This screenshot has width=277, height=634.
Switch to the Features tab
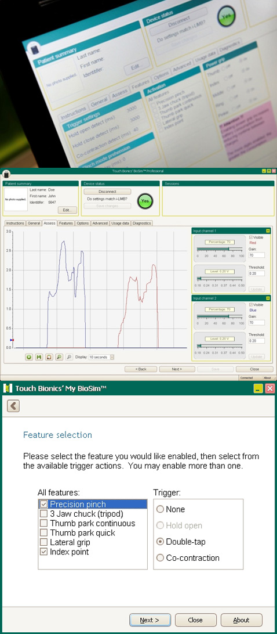click(66, 223)
